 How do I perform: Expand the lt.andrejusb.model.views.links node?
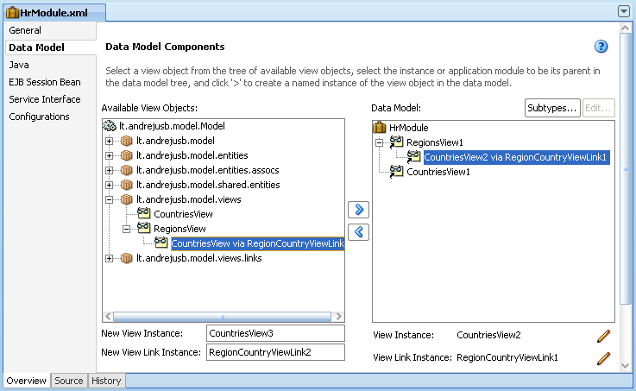tap(109, 258)
